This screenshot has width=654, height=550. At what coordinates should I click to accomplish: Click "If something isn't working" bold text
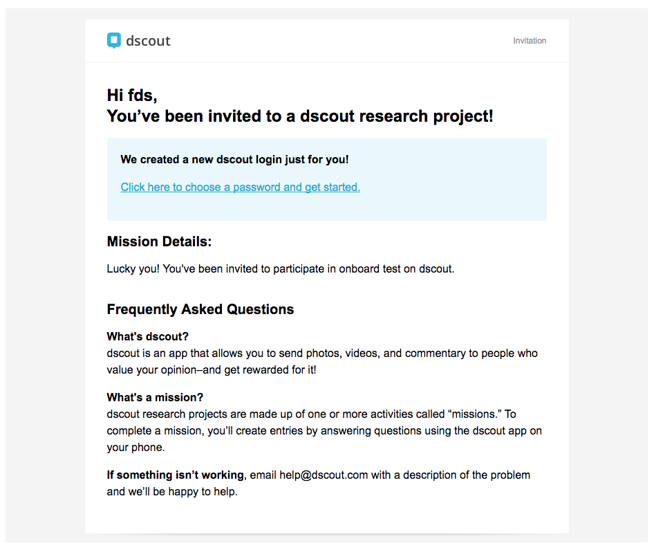pyautogui.click(x=175, y=475)
